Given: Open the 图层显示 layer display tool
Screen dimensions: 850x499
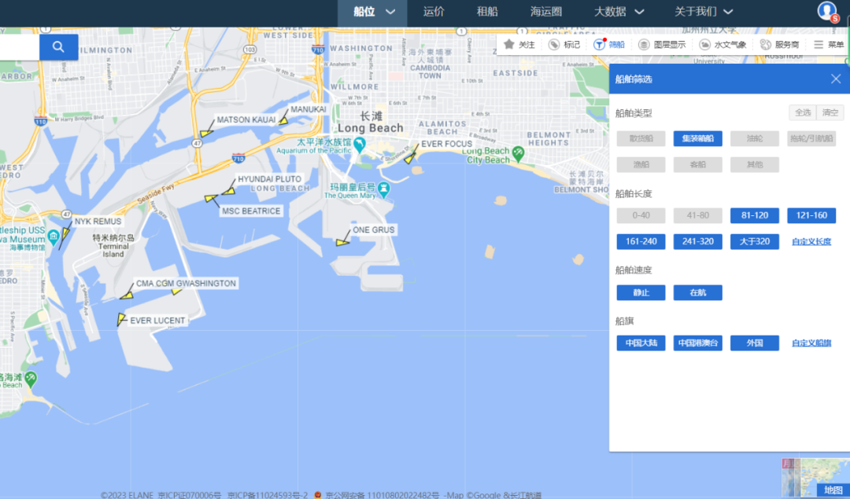Looking at the screenshot, I should tap(662, 45).
